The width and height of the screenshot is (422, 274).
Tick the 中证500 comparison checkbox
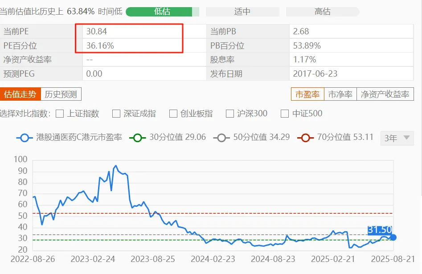pyautogui.click(x=285, y=114)
